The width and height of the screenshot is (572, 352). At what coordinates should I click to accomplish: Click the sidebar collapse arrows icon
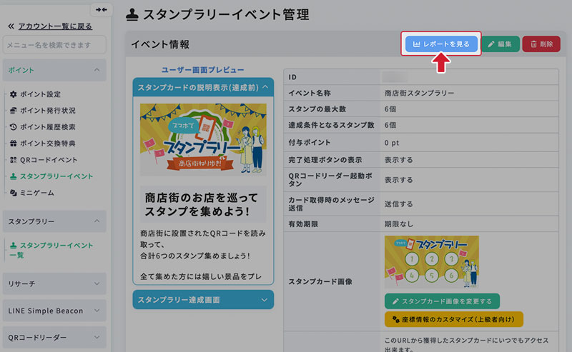pos(100,10)
